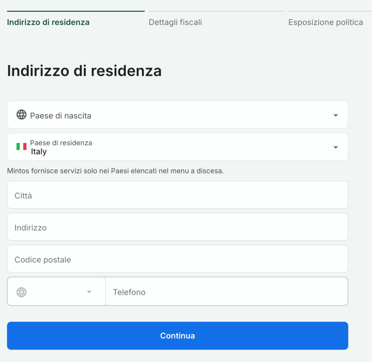Click the Telefono number field
This screenshot has width=372, height=362.
[226, 291]
